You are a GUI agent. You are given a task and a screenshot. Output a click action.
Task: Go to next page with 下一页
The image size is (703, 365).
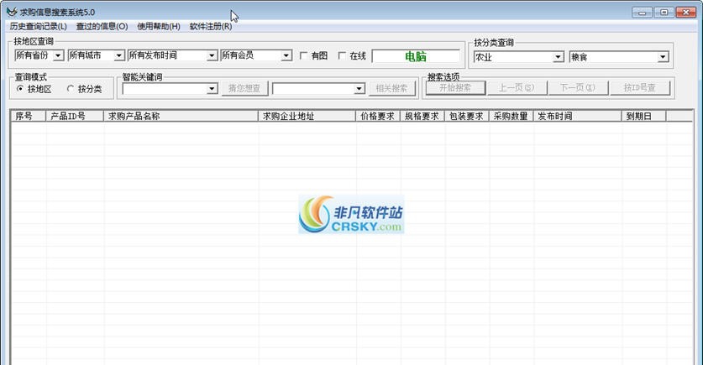tap(578, 88)
